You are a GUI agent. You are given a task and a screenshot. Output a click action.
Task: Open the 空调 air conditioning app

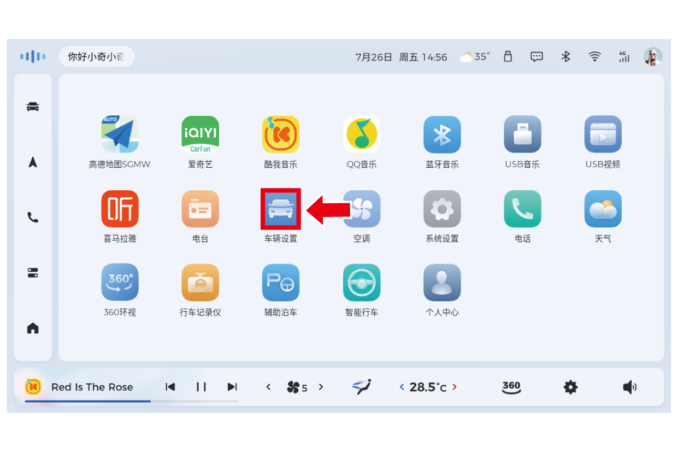pyautogui.click(x=362, y=209)
